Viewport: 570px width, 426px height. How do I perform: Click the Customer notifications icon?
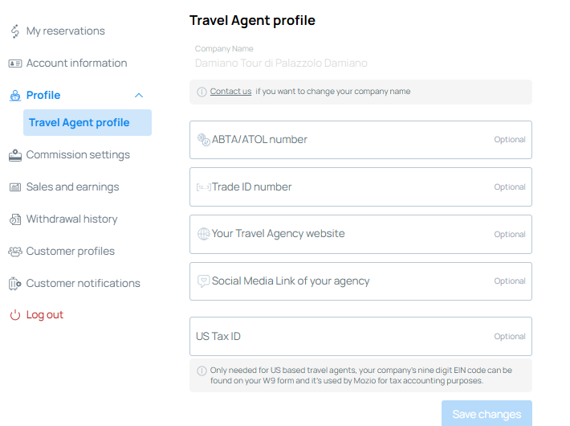tap(15, 283)
